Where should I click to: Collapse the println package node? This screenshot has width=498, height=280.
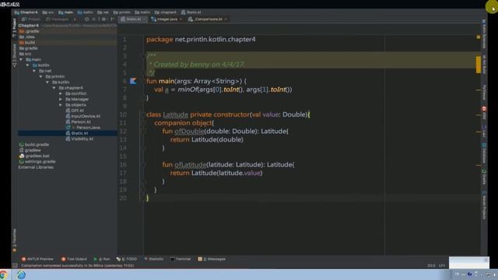[x=41, y=76]
